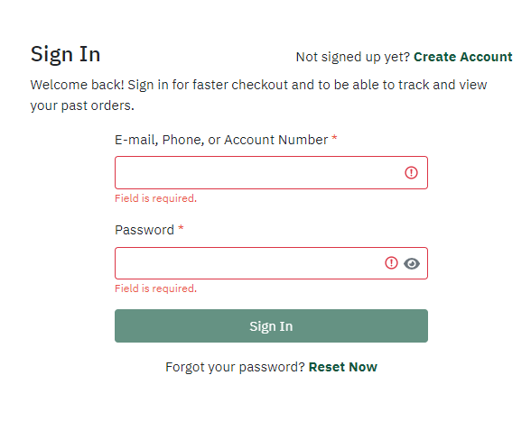Click the red asterisk beside the Password label

[181, 227]
